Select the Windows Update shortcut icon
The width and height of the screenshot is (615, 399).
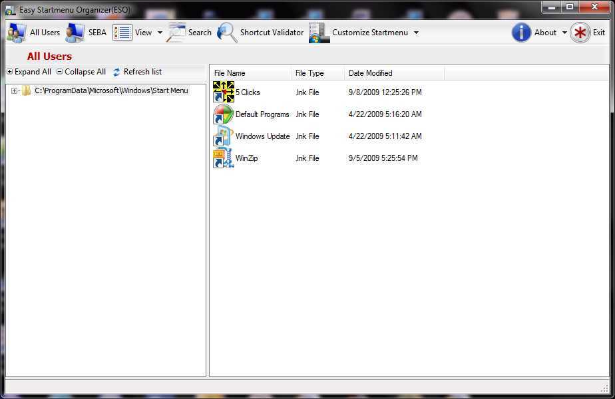223,136
